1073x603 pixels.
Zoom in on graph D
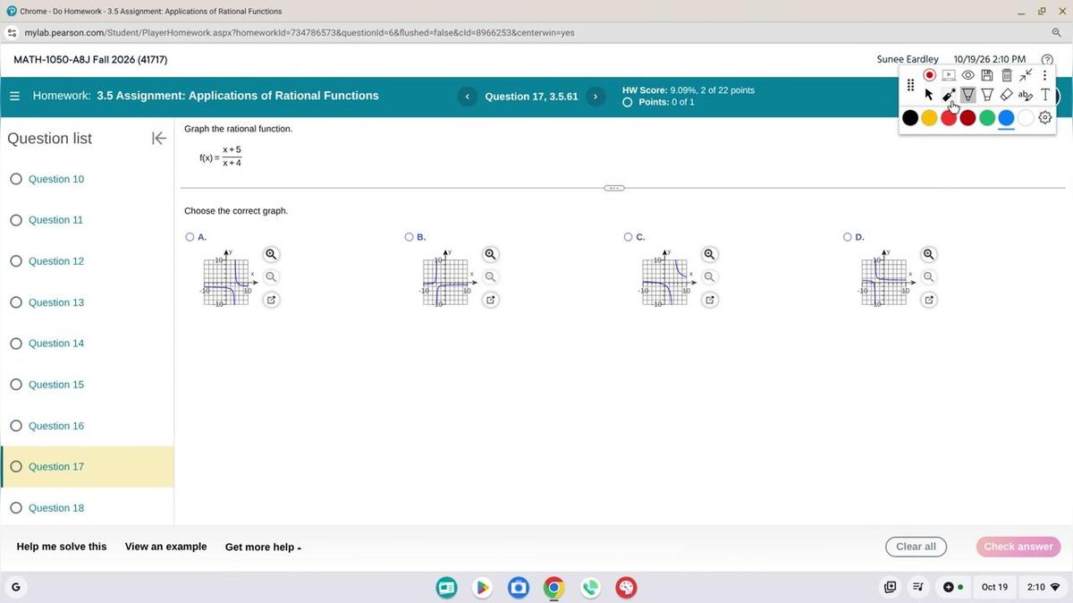pos(929,254)
